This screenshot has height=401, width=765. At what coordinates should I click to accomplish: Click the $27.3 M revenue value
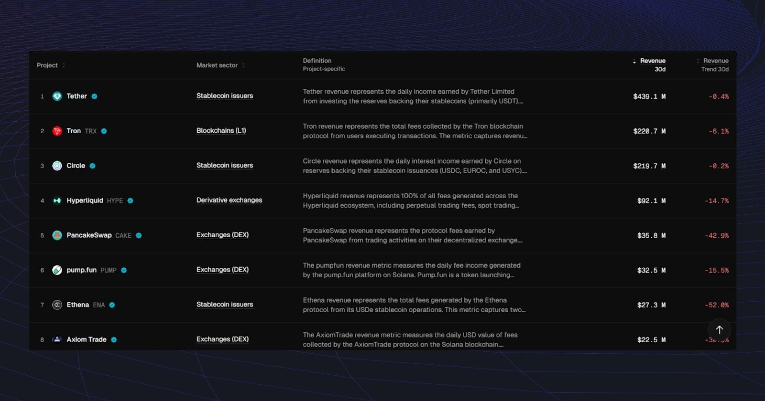(651, 305)
